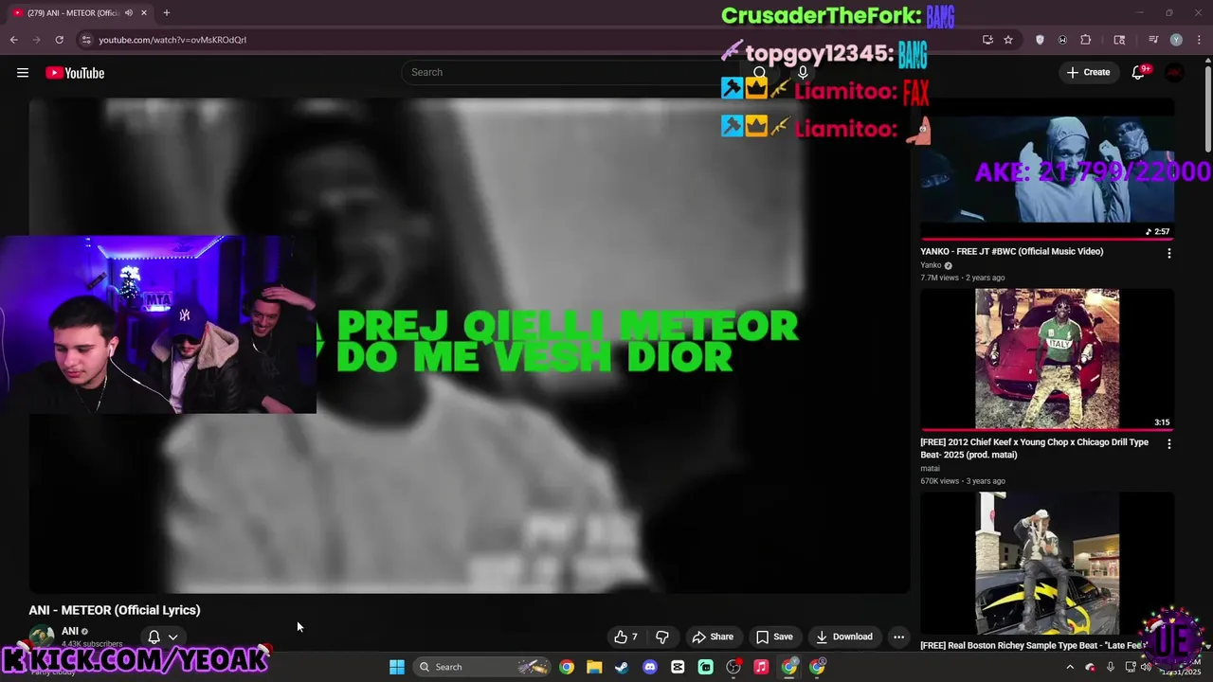
Task: Focus the YouTube search input field
Action: (569, 72)
